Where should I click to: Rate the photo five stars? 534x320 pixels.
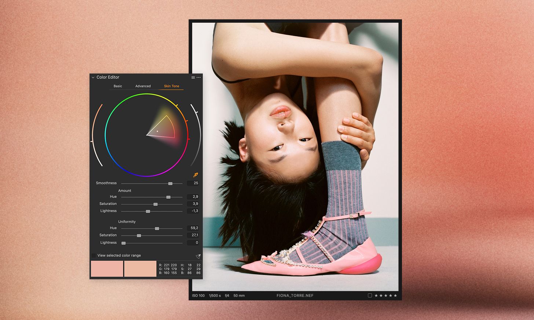point(396,295)
